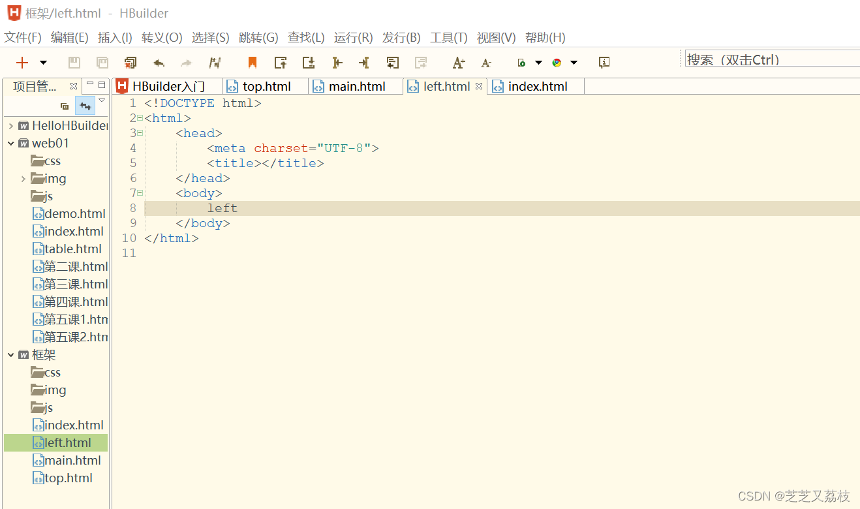Viewport: 860px width, 509px height.
Task: Select the left.html file in the tree
Action: [55, 443]
